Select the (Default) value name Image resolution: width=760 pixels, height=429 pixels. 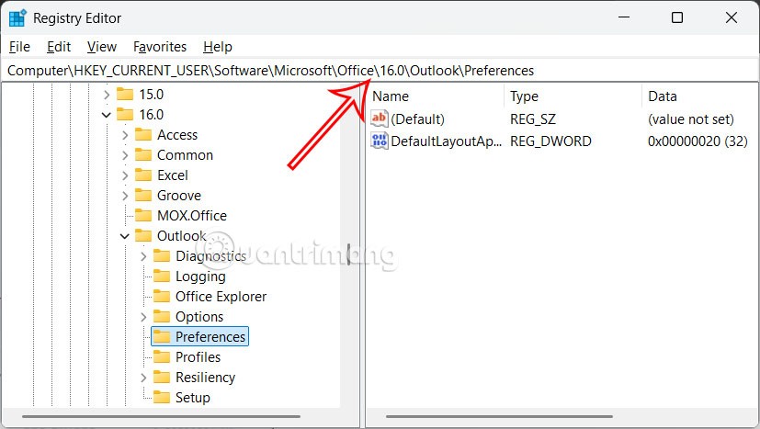417,119
